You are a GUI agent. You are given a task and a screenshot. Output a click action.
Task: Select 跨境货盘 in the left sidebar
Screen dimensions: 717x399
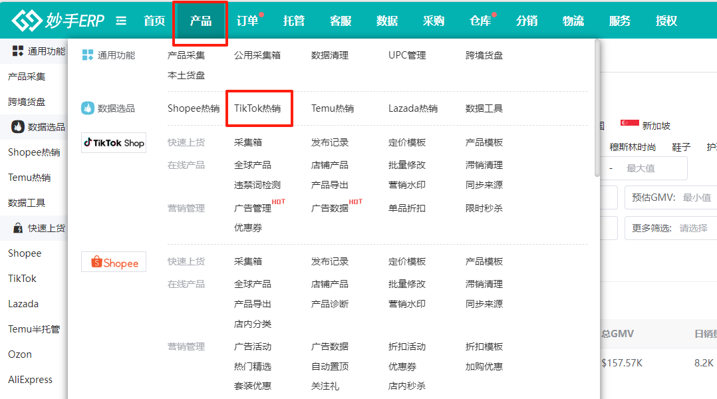[27, 102]
